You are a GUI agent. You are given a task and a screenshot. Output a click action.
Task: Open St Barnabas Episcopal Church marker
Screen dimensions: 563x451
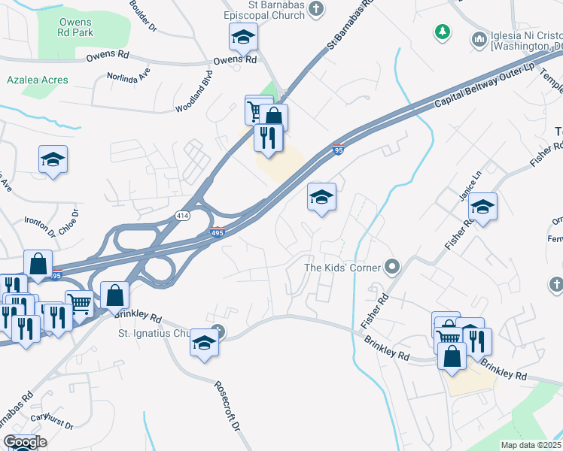[316, 9]
